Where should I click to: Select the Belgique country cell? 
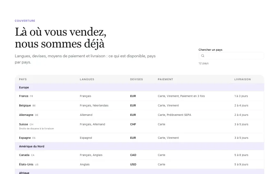point(27,106)
